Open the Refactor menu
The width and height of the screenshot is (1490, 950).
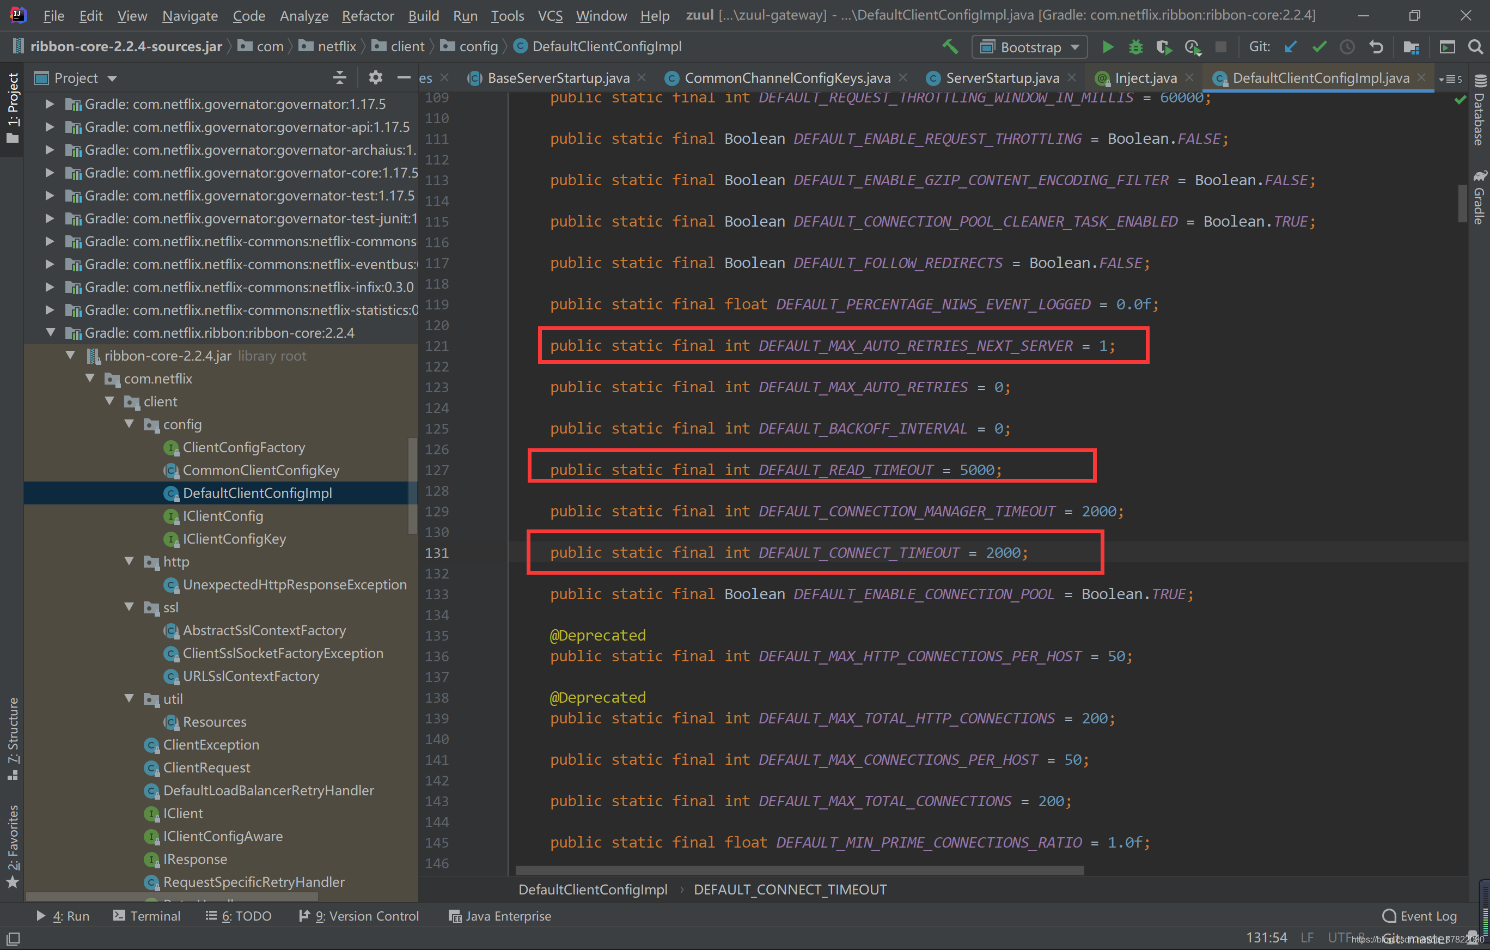point(368,15)
